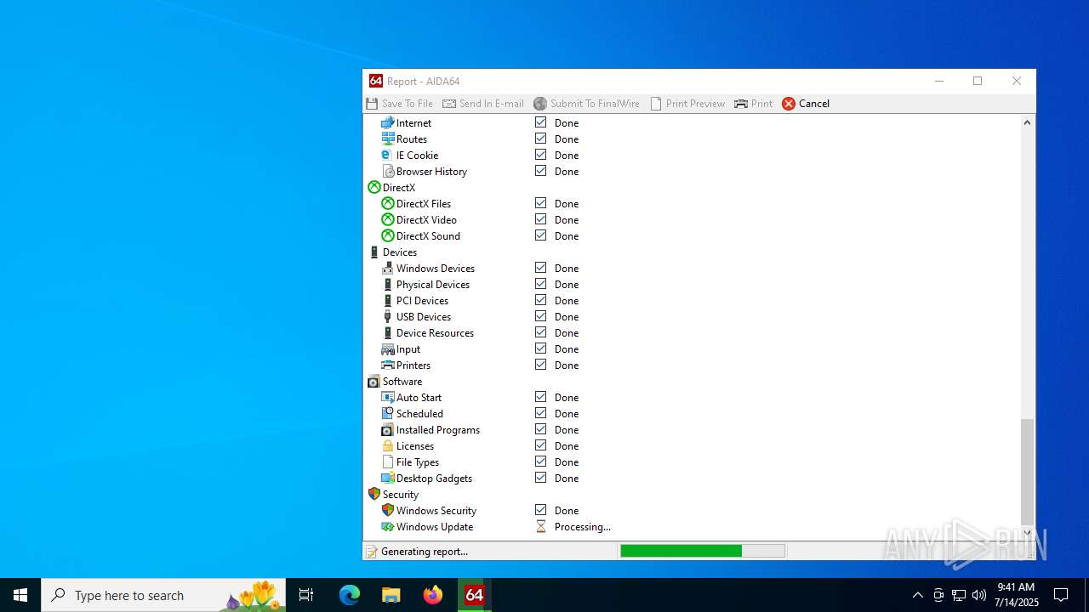Click the Windows Update icon
The image size is (1089, 612).
(x=388, y=526)
